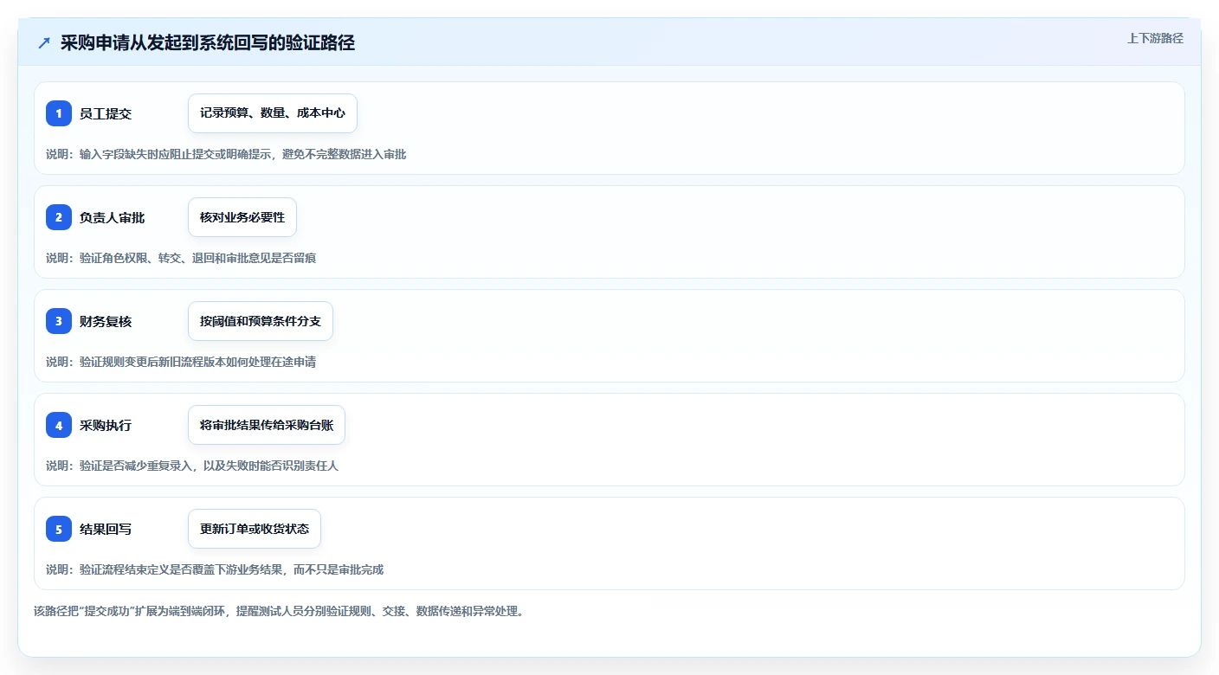Click the note about 验证流程结束定义
The height and width of the screenshot is (675, 1219).
tap(215, 569)
